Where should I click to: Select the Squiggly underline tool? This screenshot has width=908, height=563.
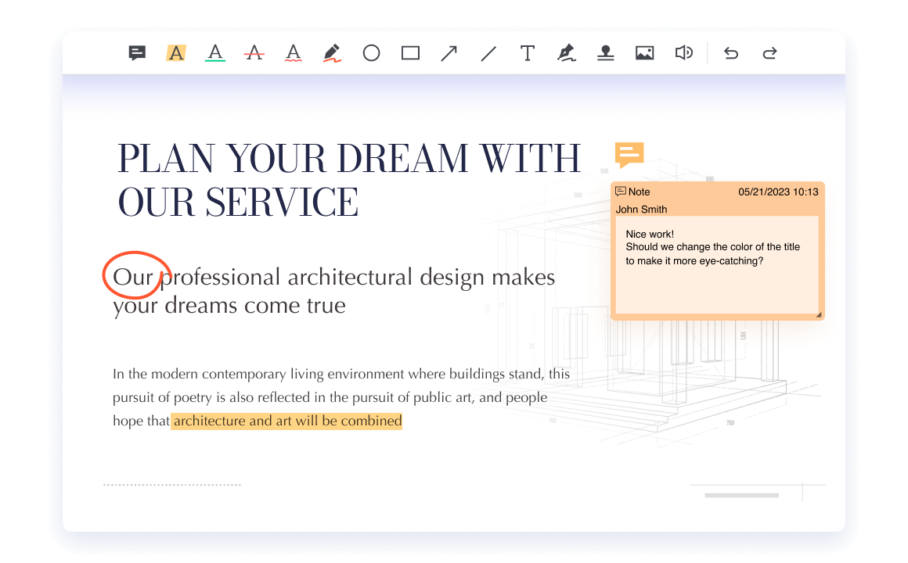tap(293, 53)
